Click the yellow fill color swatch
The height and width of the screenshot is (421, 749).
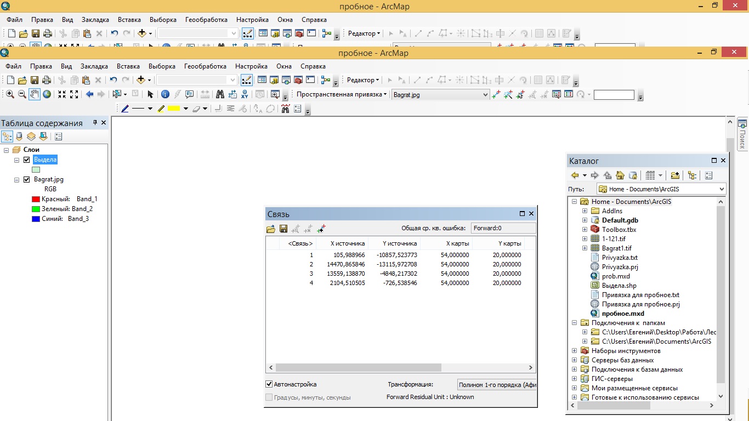click(174, 109)
